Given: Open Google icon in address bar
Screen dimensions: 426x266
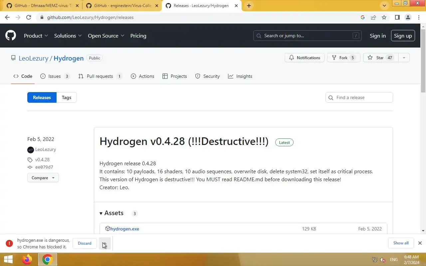Looking at the screenshot, I should pos(363,17).
